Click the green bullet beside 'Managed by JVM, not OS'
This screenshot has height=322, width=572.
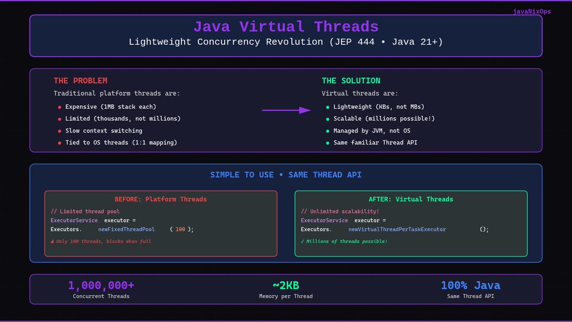[x=327, y=131]
